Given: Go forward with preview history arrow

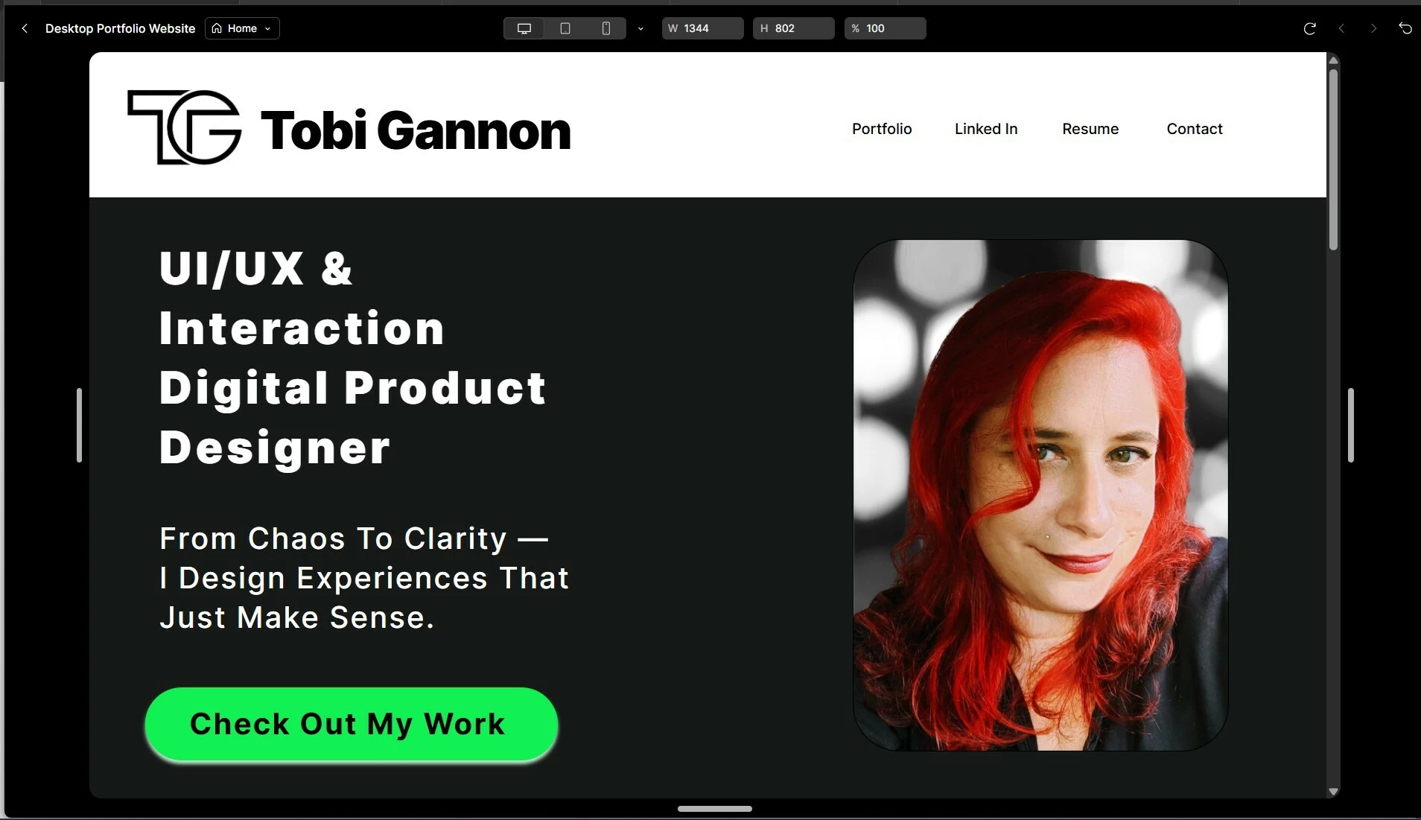Looking at the screenshot, I should [1373, 28].
